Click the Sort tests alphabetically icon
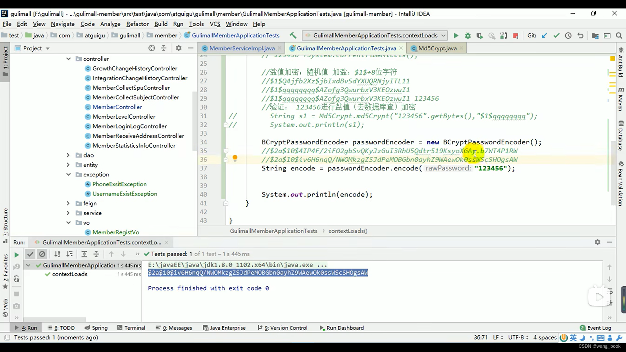The image size is (626, 352). pyautogui.click(x=57, y=254)
